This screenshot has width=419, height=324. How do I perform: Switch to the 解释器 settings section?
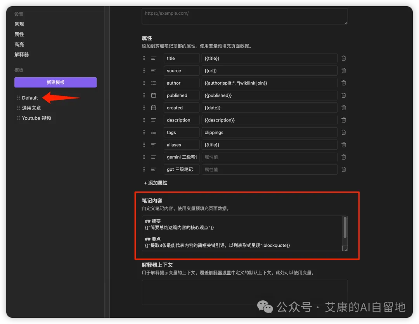tap(21, 54)
